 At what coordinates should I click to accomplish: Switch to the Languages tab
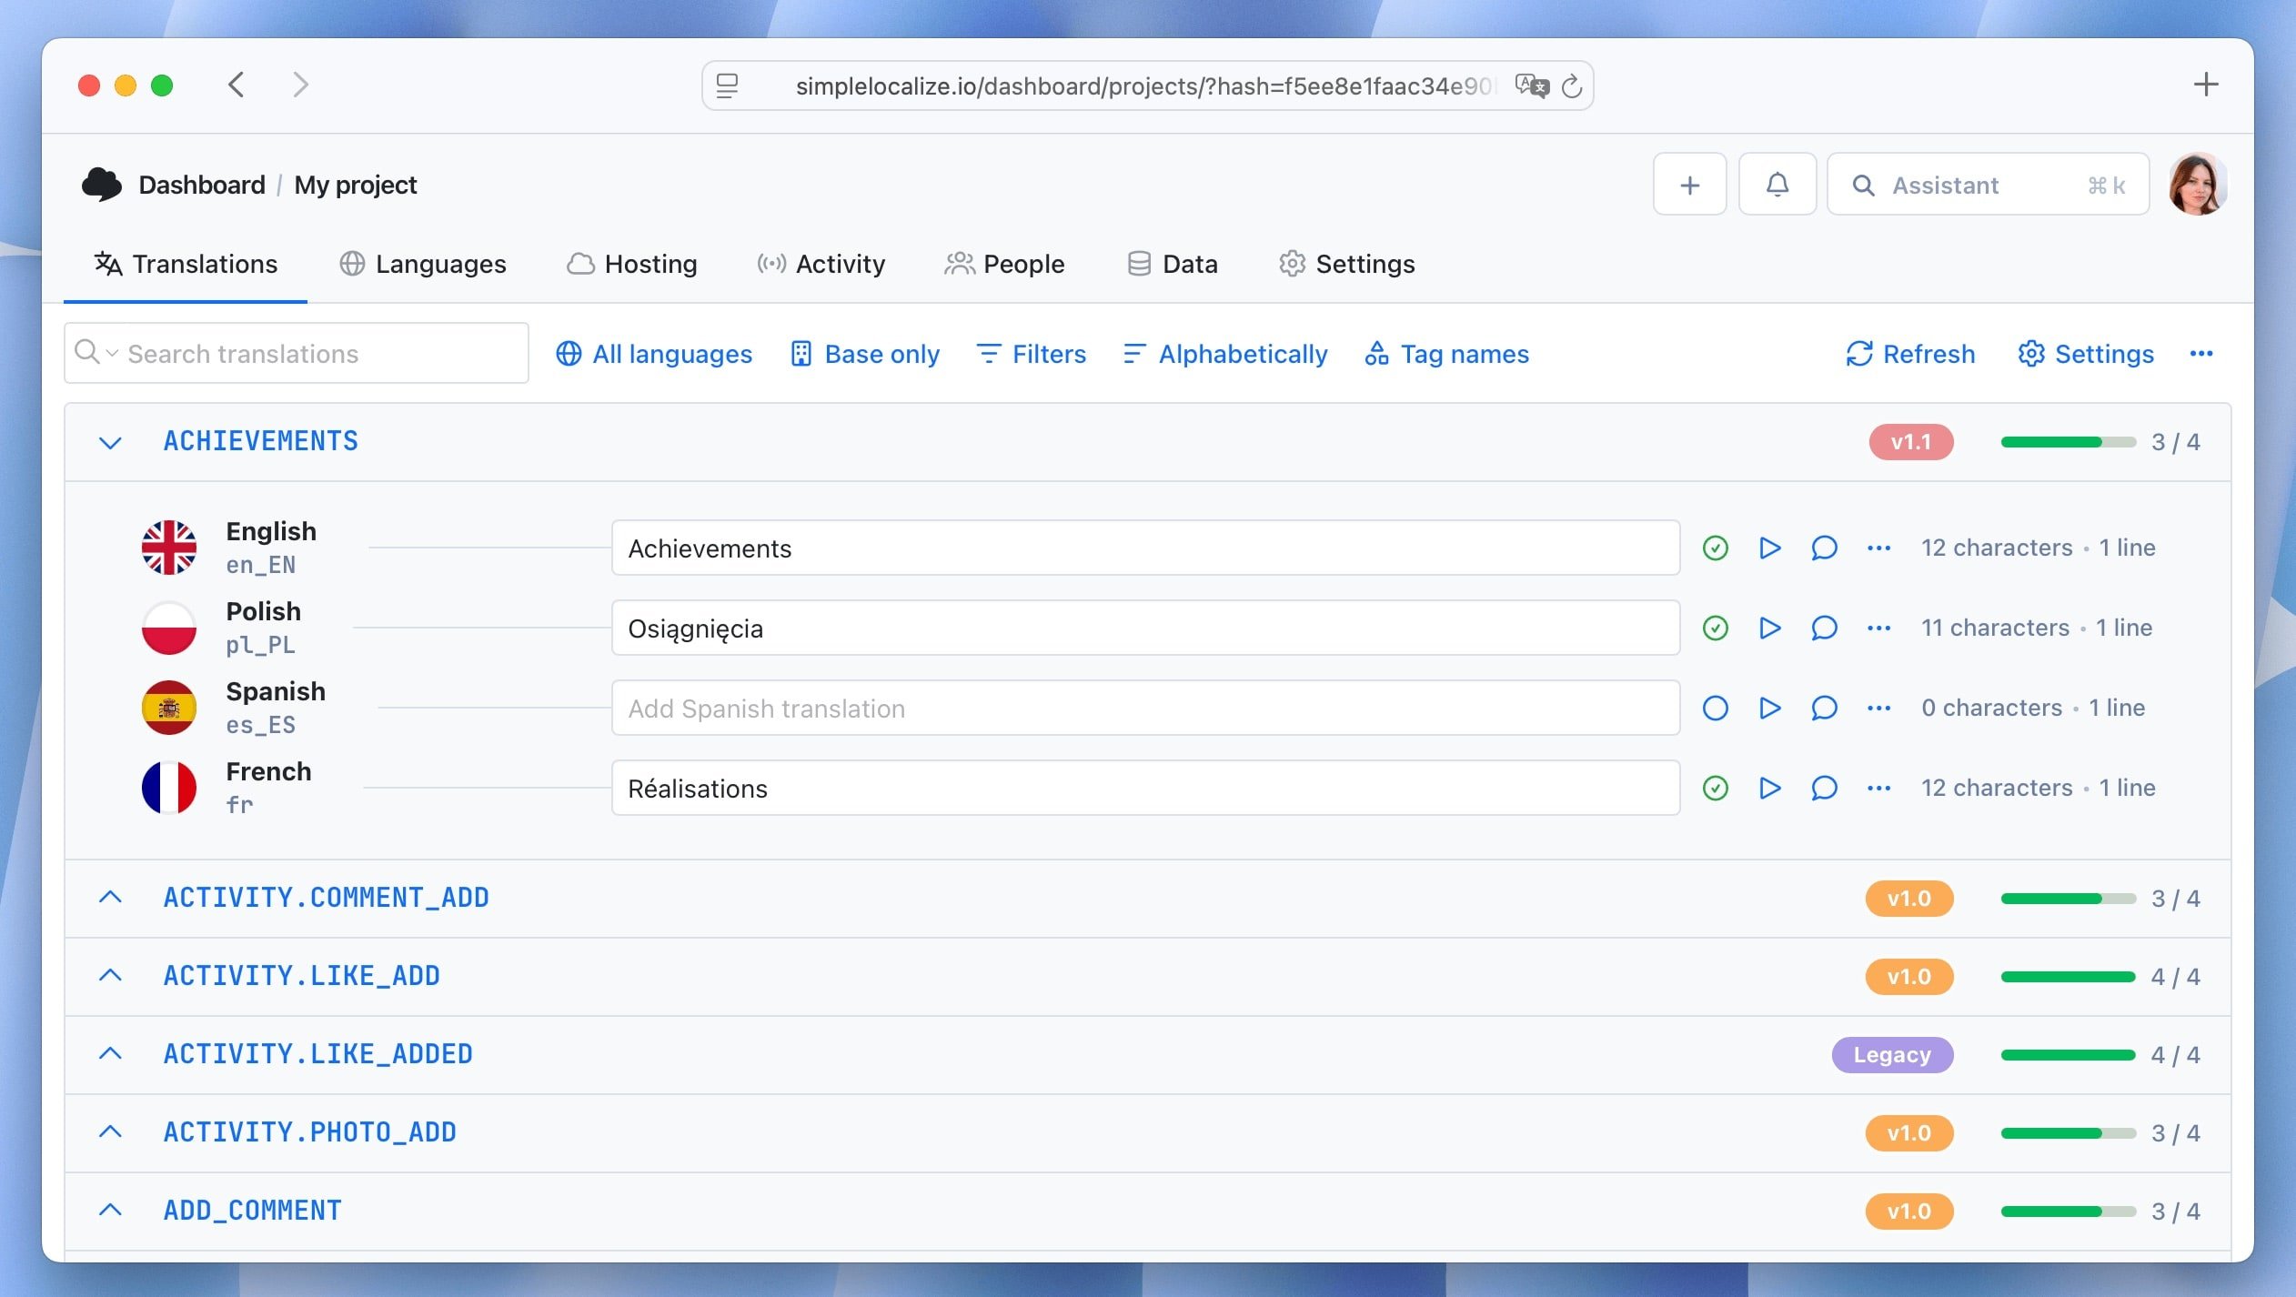point(422,264)
